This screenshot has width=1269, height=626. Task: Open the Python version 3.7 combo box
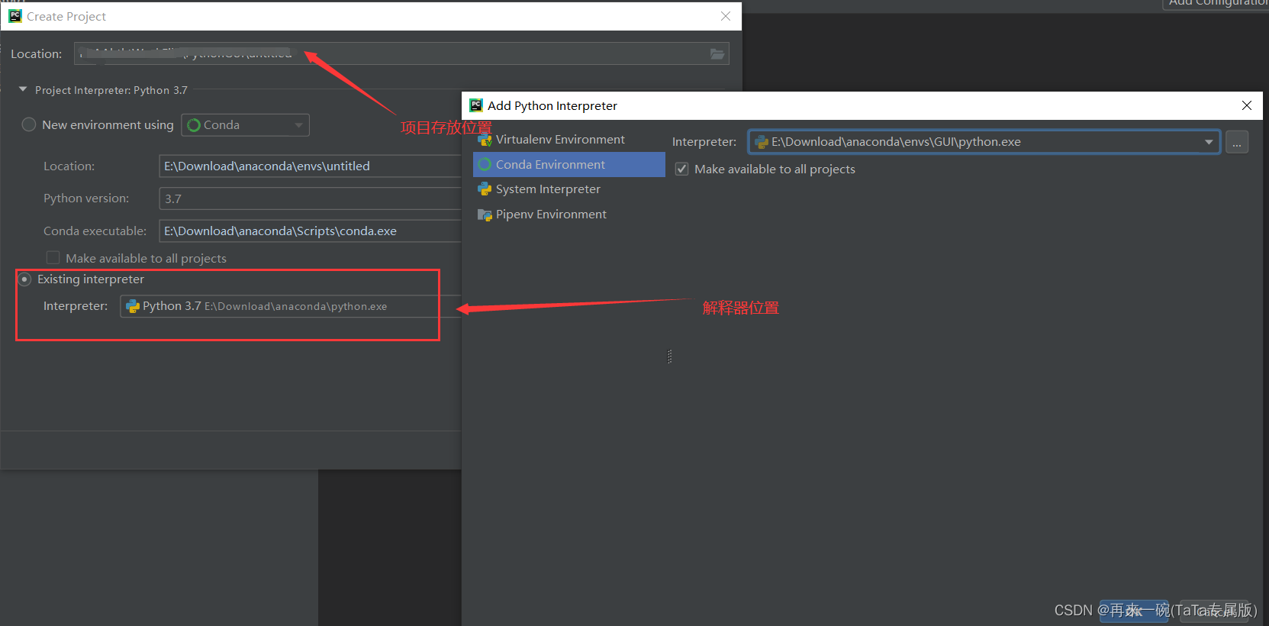coord(310,198)
